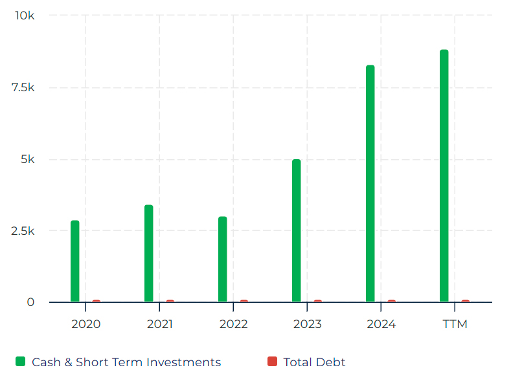Select the green cash bar for 2021
The height and width of the screenshot is (383, 511).
(x=149, y=254)
